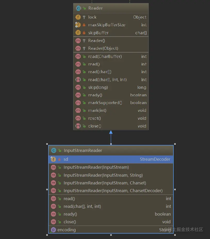Click the encoding property icon
The image size is (210, 239).
tap(53, 230)
